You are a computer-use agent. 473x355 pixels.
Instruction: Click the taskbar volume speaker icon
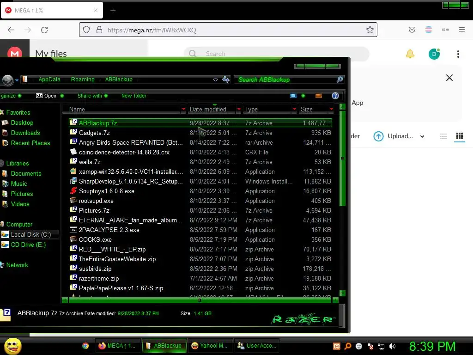[x=392, y=346]
